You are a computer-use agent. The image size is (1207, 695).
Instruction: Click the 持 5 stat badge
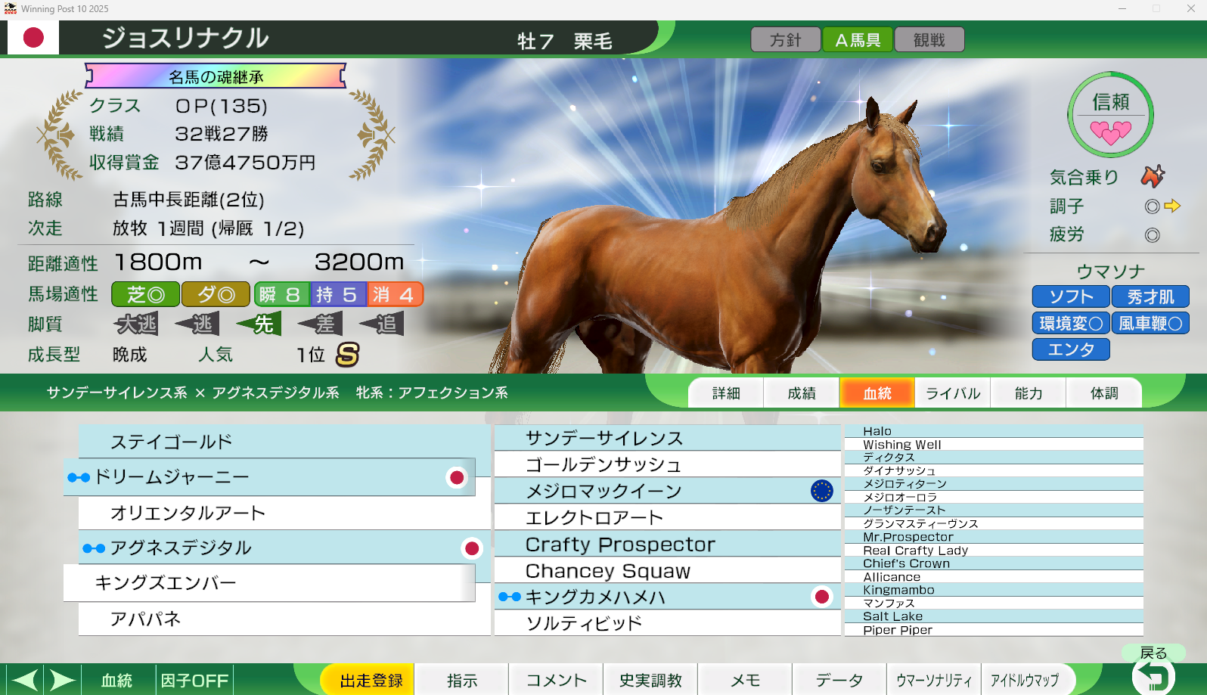pyautogui.click(x=338, y=294)
